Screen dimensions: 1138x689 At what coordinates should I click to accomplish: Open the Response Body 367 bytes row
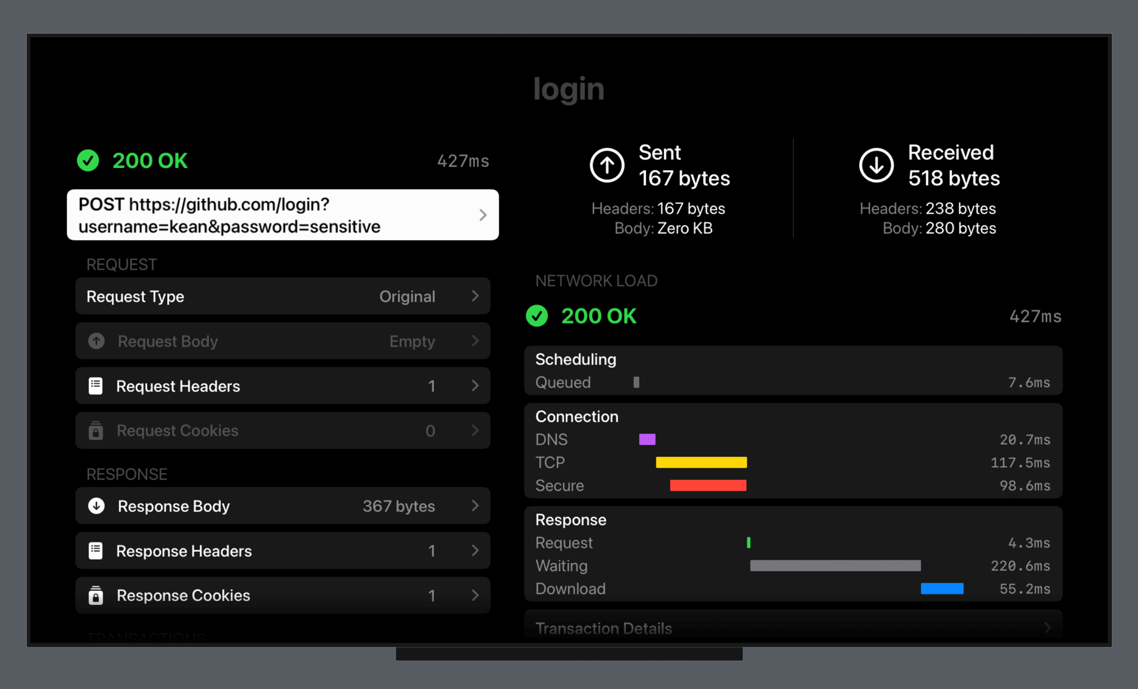(x=282, y=505)
